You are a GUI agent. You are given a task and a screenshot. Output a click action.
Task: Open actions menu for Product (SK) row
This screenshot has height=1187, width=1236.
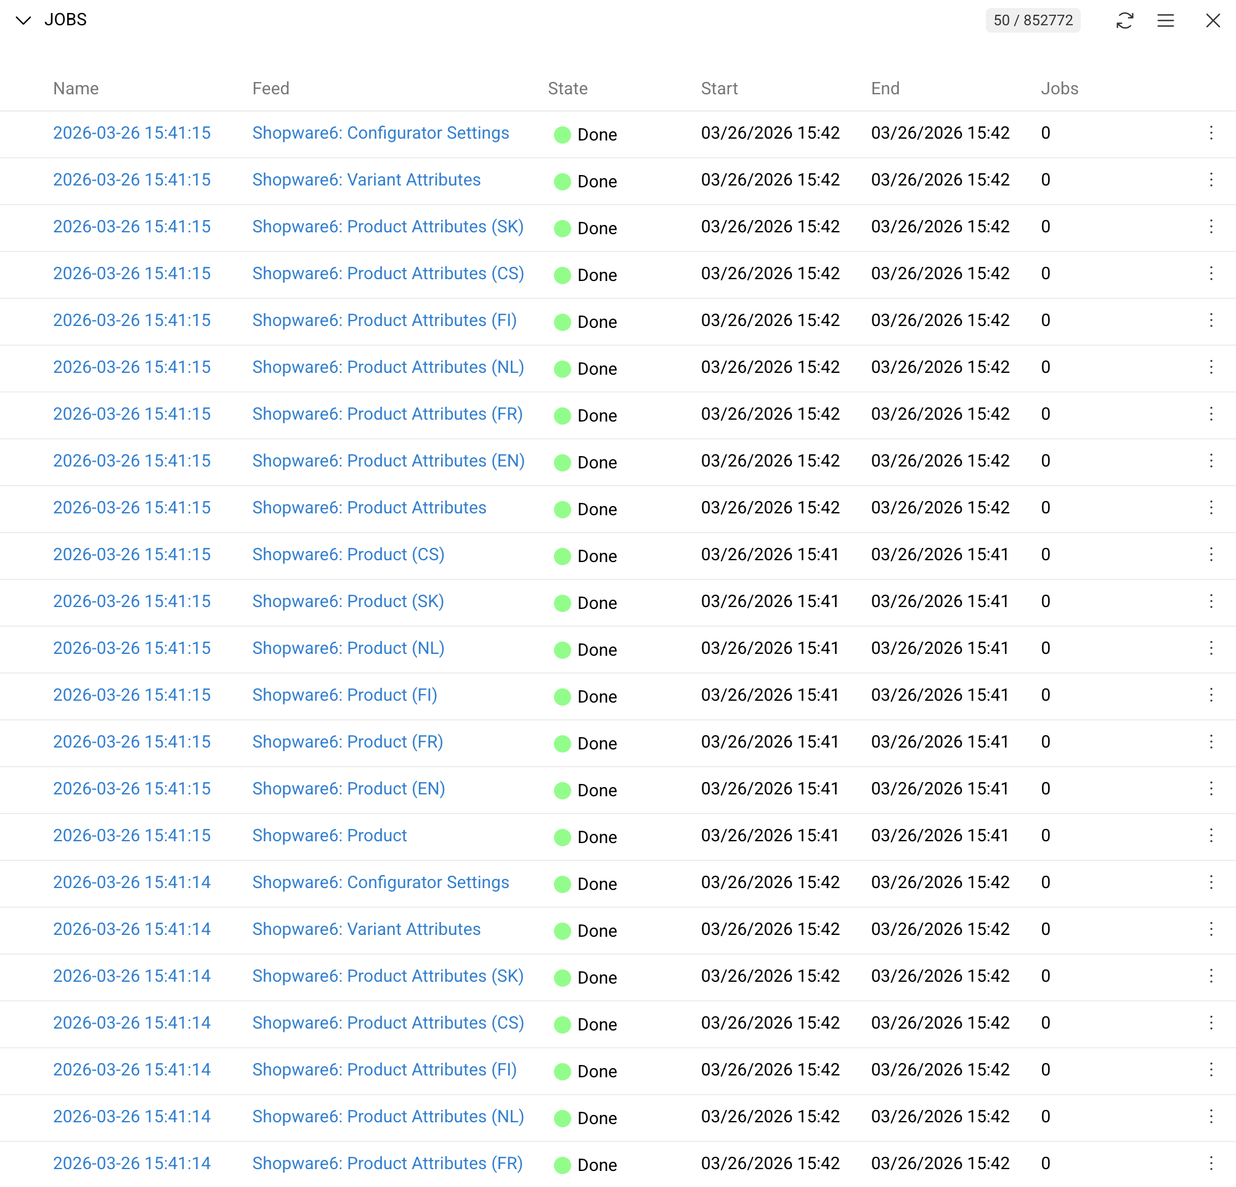1211,601
